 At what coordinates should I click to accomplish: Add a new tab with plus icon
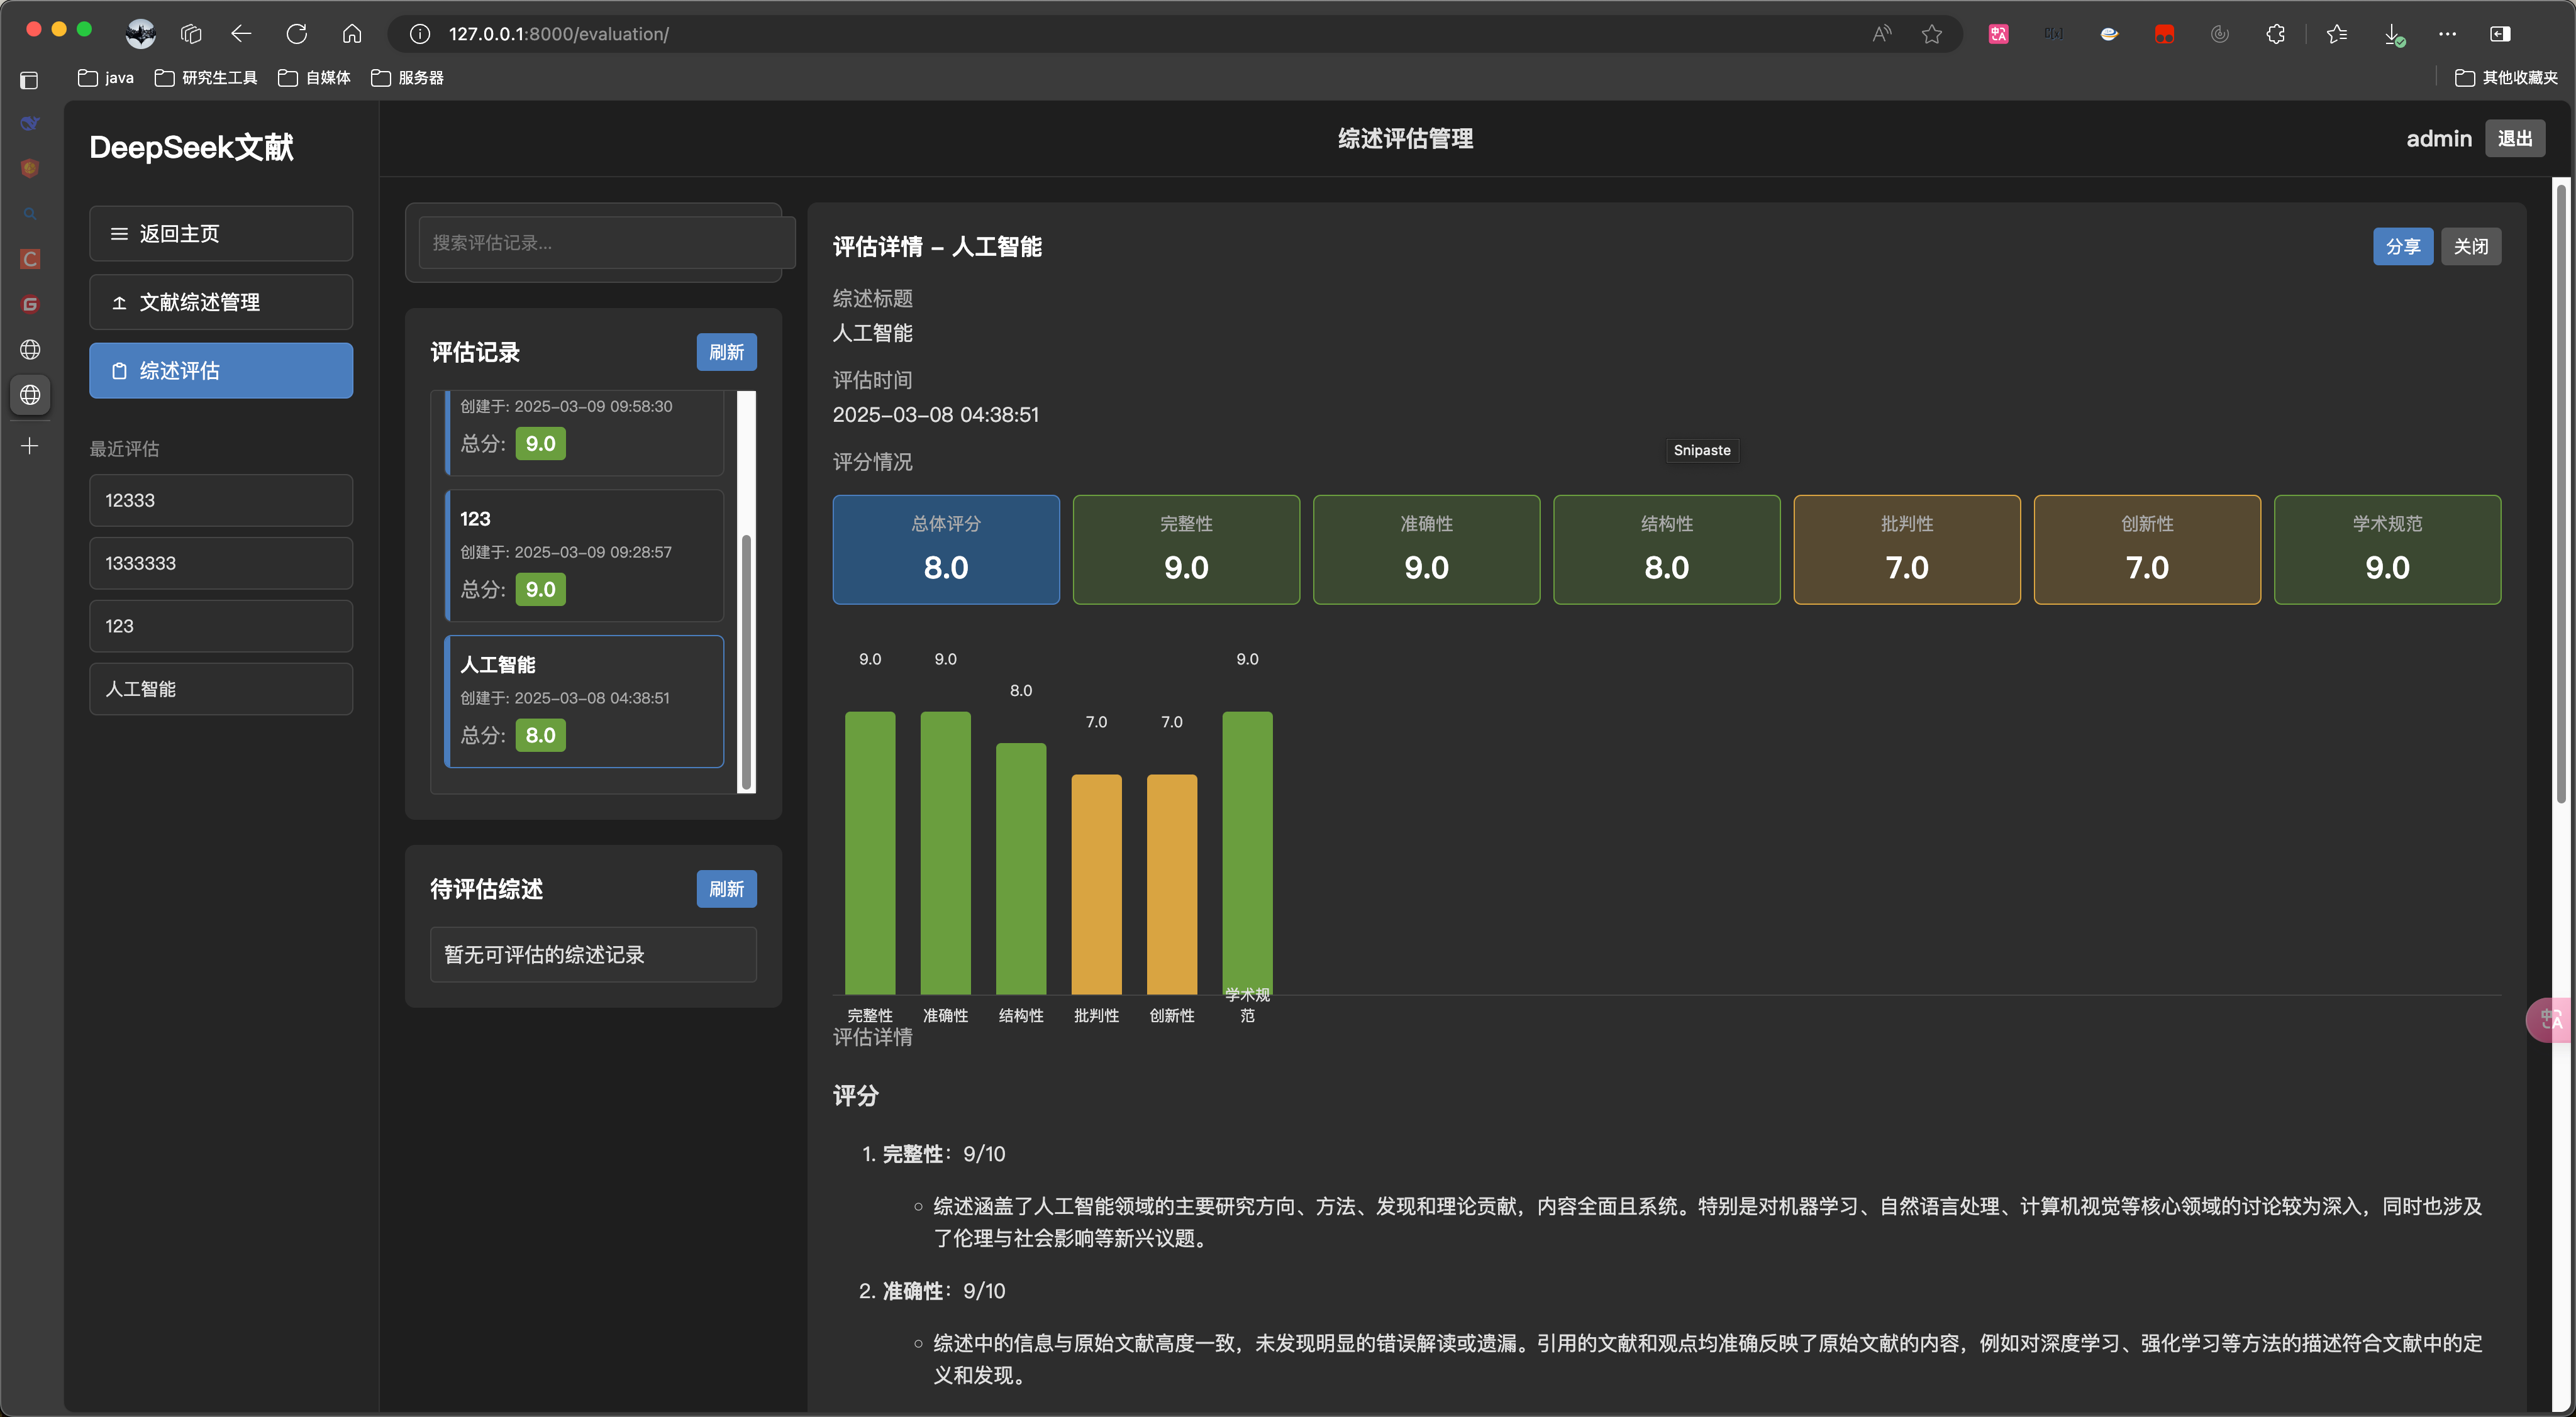(30, 446)
